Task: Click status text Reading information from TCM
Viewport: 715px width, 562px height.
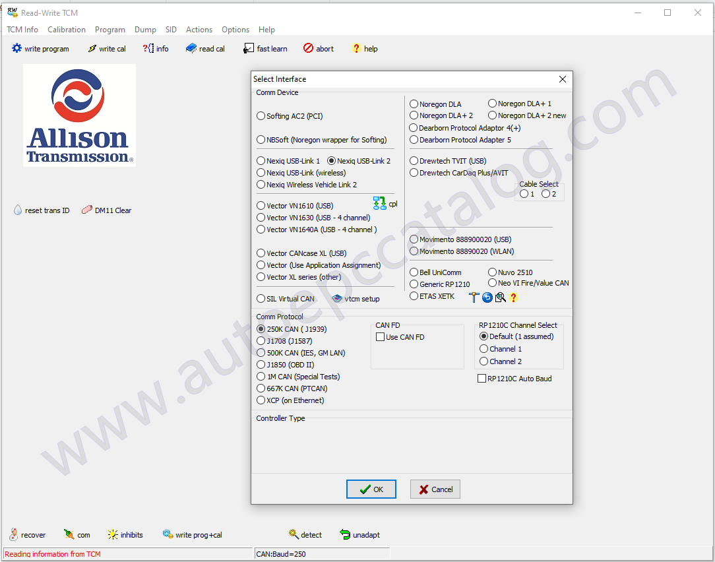Action: click(53, 554)
